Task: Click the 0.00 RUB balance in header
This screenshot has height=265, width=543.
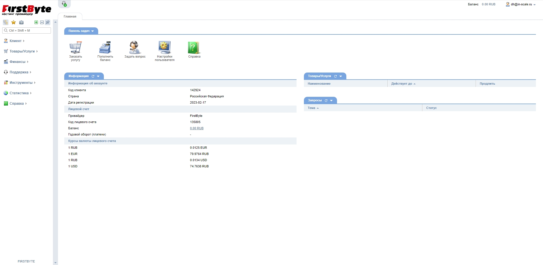Action: [x=489, y=4]
